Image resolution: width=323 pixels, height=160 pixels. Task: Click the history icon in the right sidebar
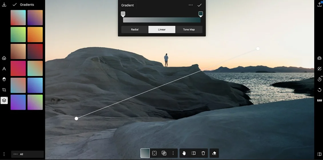point(319,79)
